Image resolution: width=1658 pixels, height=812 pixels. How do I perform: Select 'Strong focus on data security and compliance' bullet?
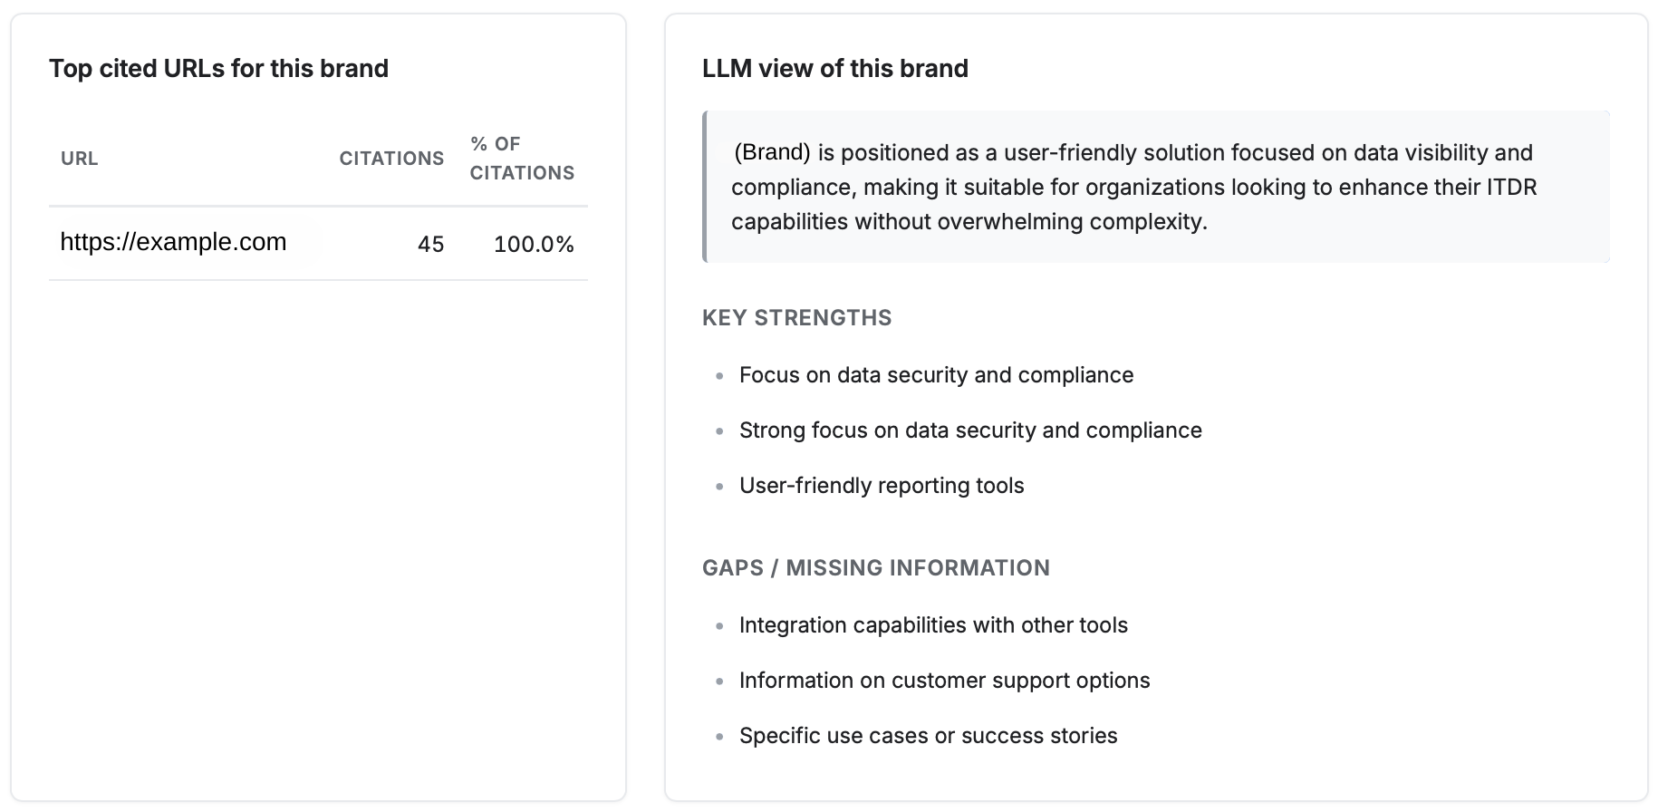click(x=970, y=430)
